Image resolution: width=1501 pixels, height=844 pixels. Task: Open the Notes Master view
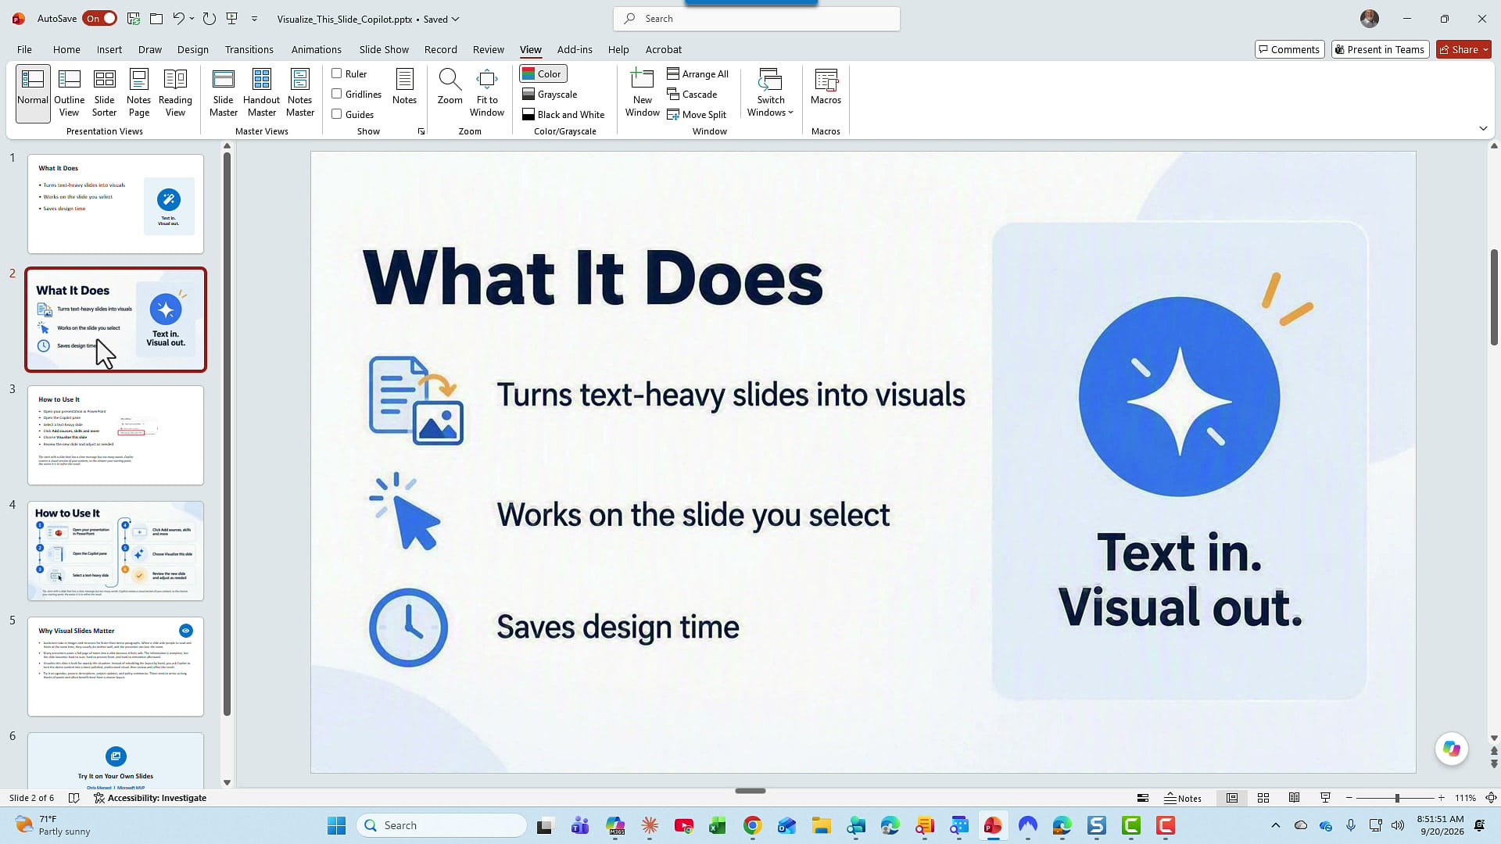point(299,93)
